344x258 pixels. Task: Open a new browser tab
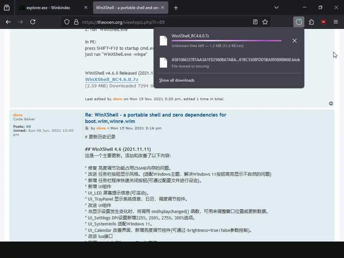point(176,8)
